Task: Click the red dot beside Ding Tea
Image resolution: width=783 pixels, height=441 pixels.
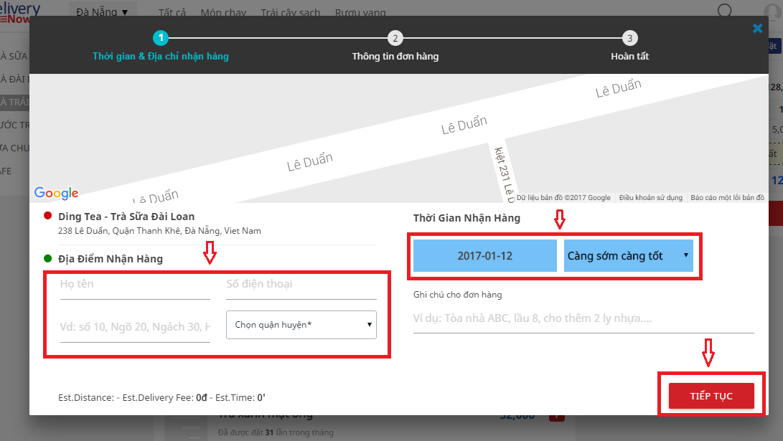Action: (x=47, y=216)
